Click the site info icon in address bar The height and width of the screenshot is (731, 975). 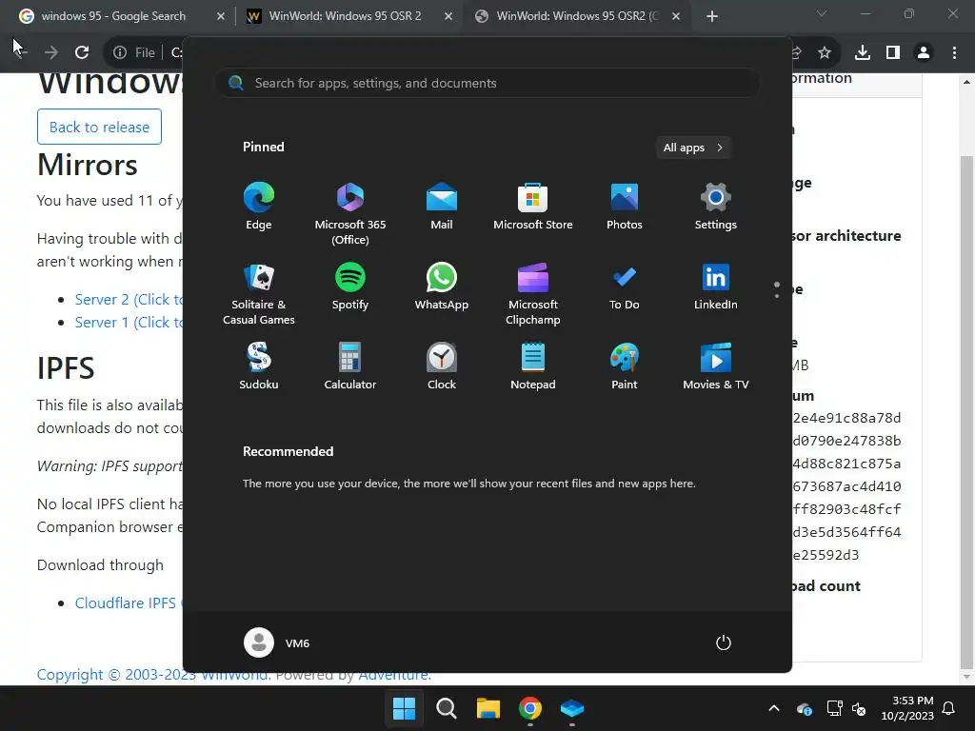click(120, 53)
